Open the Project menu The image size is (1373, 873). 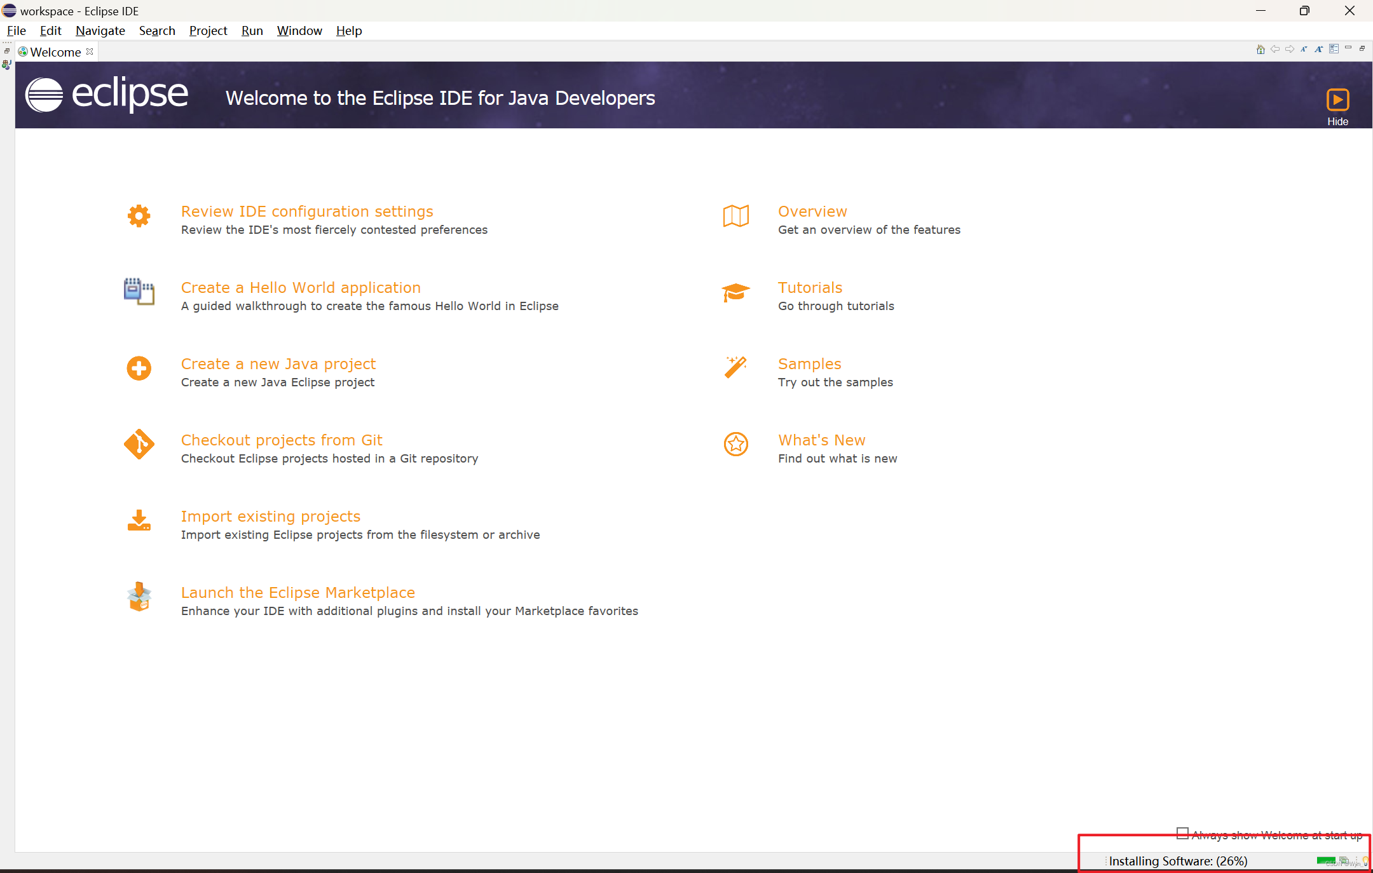click(x=208, y=30)
